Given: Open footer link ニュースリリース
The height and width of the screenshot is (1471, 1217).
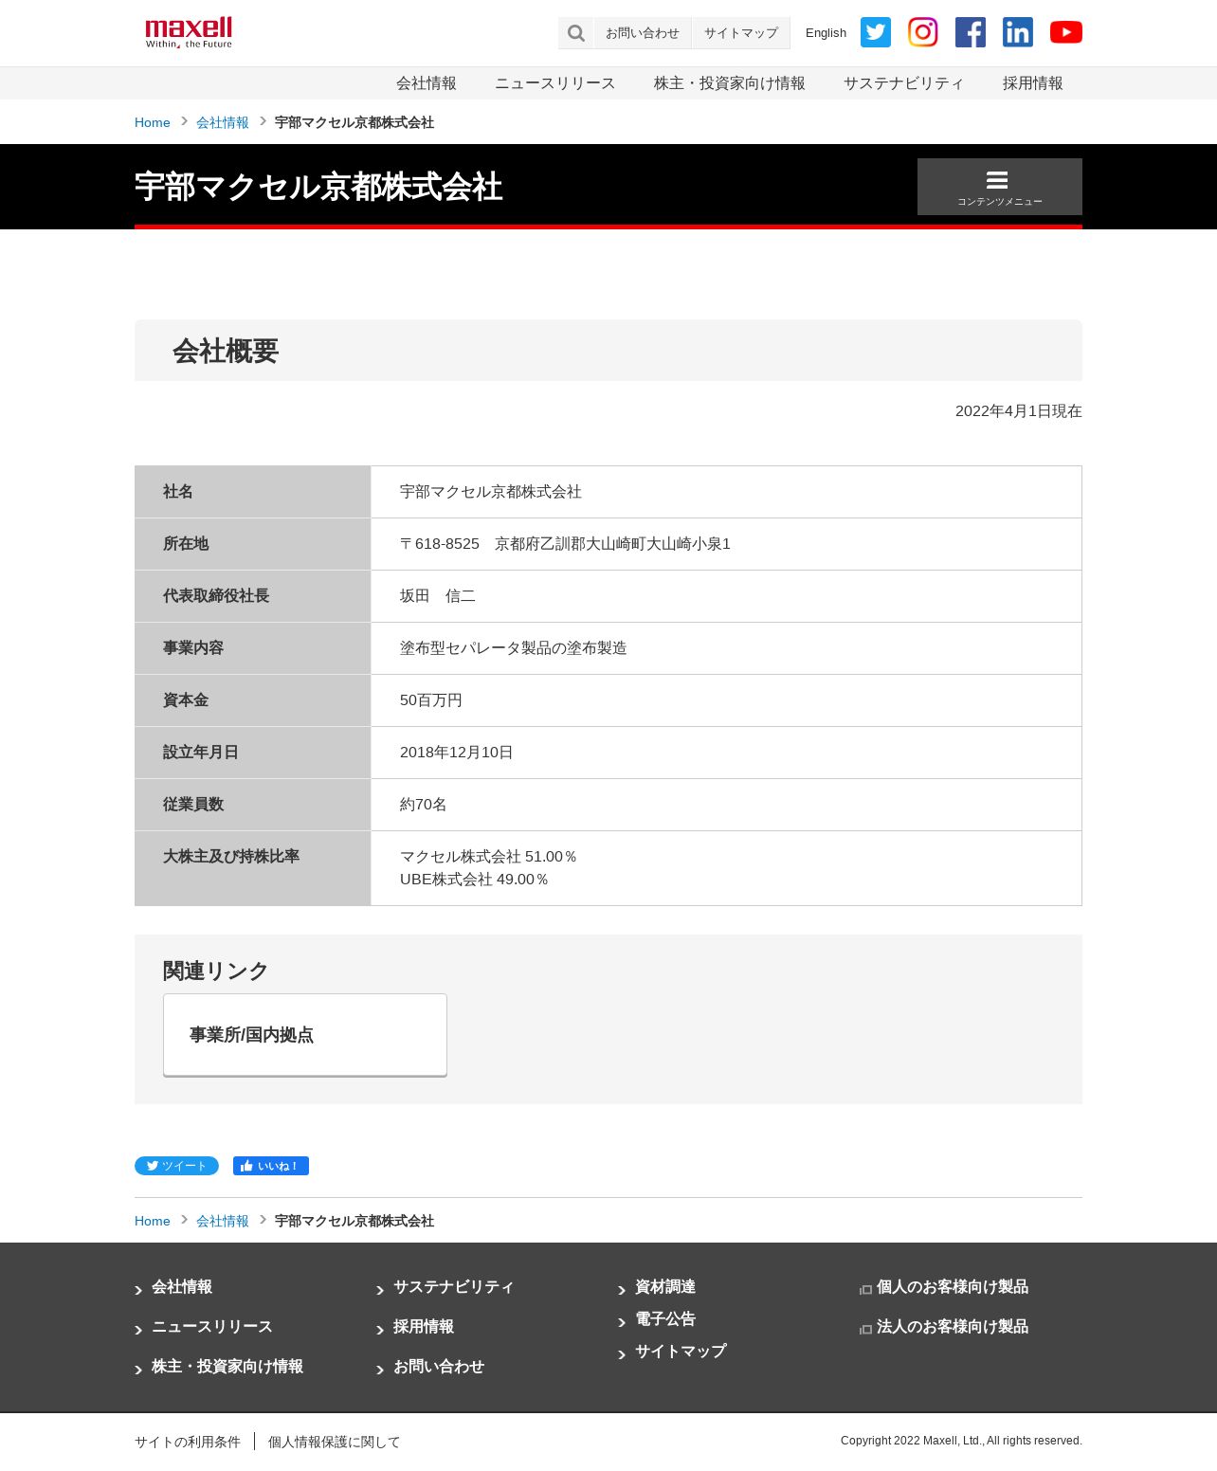Looking at the screenshot, I should (212, 1327).
